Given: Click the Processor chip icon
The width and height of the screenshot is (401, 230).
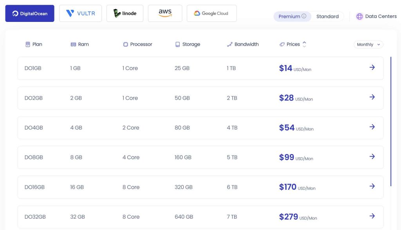Looking at the screenshot, I should [126, 45].
